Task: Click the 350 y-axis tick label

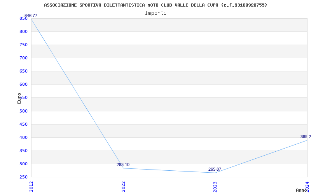Action: tap(23, 151)
